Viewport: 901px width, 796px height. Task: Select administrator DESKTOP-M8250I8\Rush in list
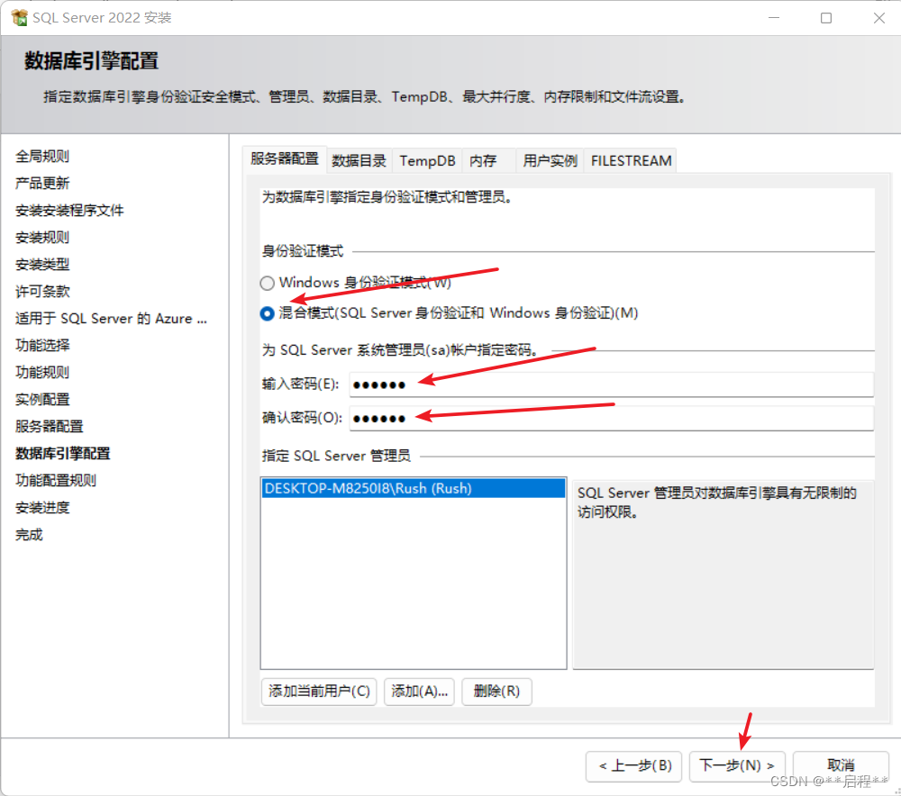click(x=414, y=488)
